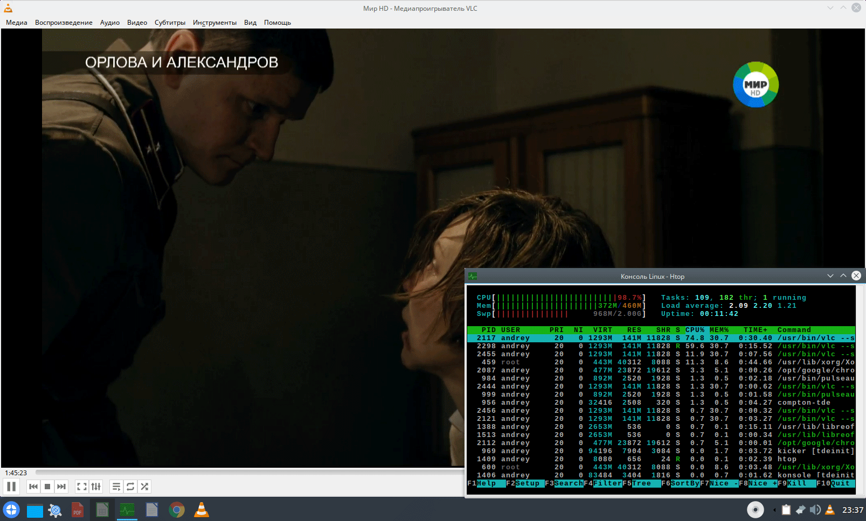The image size is (866, 521).
Task: Toggle F5 Tree view in htop
Action: click(642, 483)
